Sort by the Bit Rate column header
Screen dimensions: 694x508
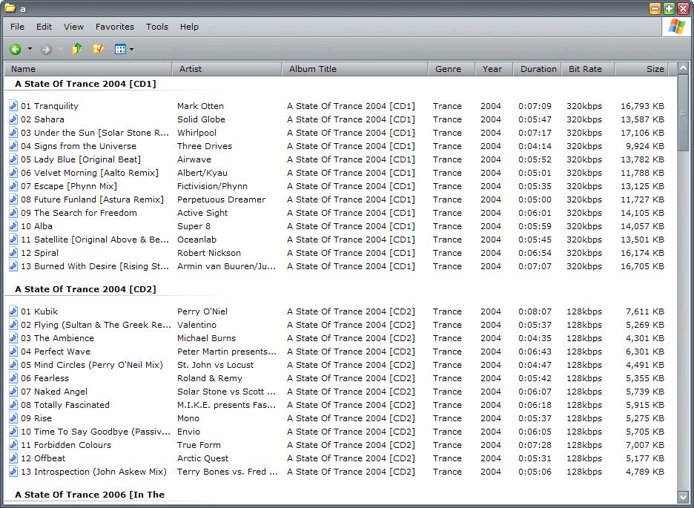[588, 69]
